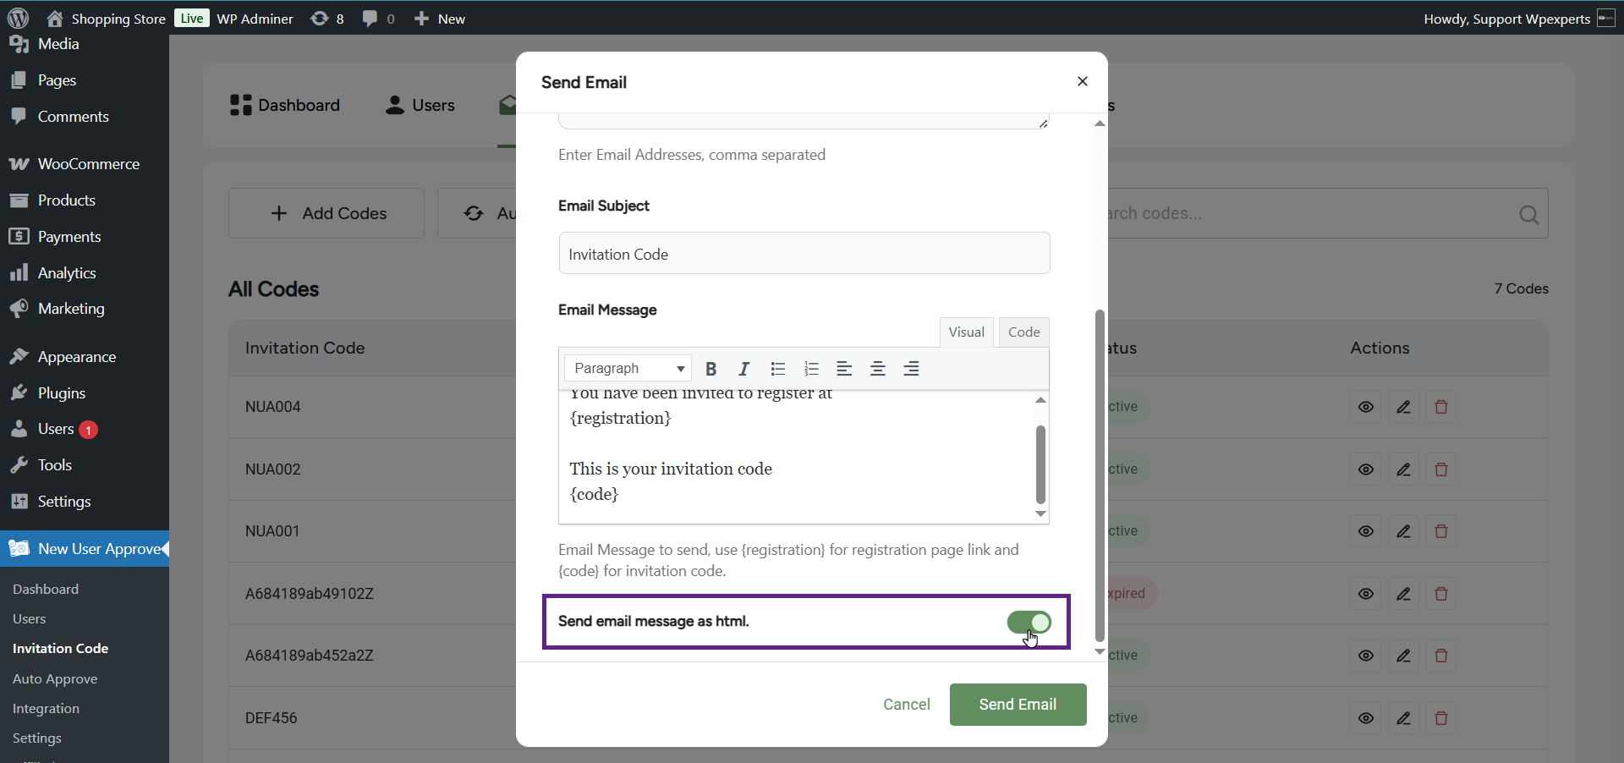
Task: Align email text to the right
Action: [x=911, y=369]
